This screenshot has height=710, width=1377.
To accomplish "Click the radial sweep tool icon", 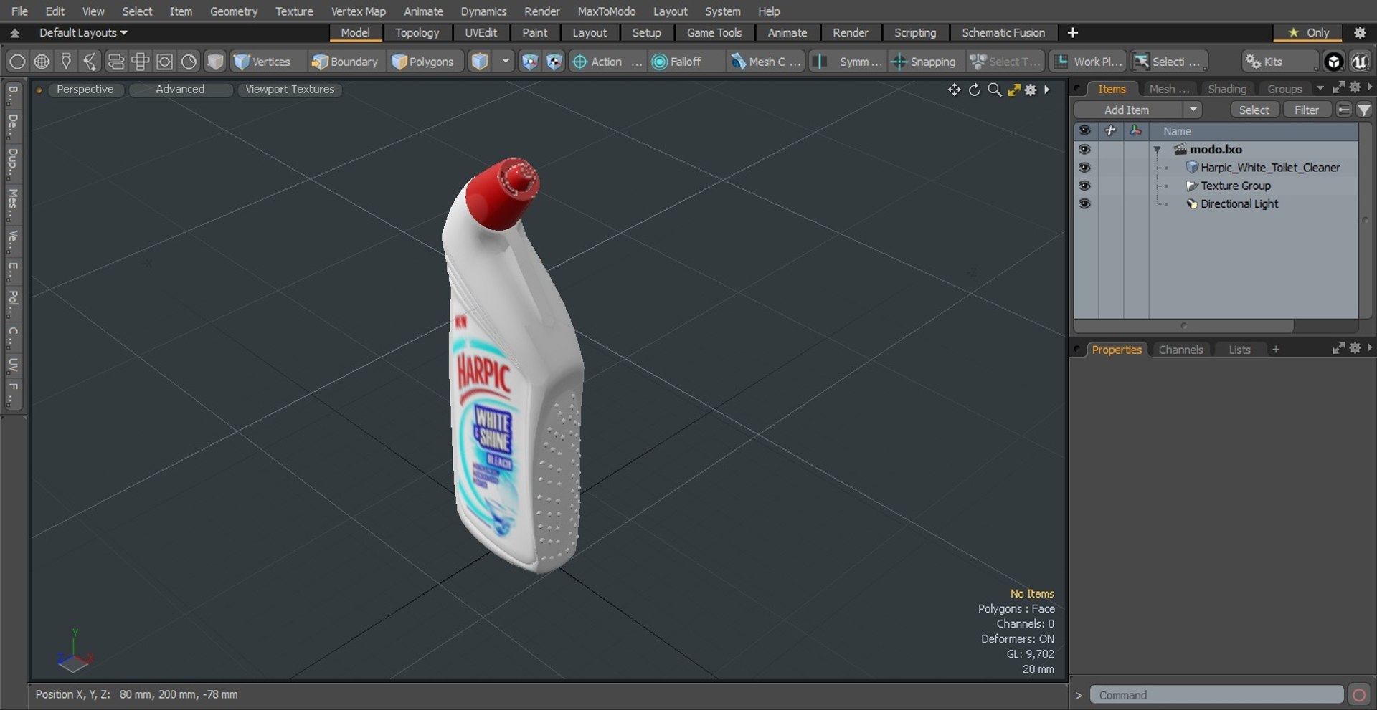I will (189, 62).
